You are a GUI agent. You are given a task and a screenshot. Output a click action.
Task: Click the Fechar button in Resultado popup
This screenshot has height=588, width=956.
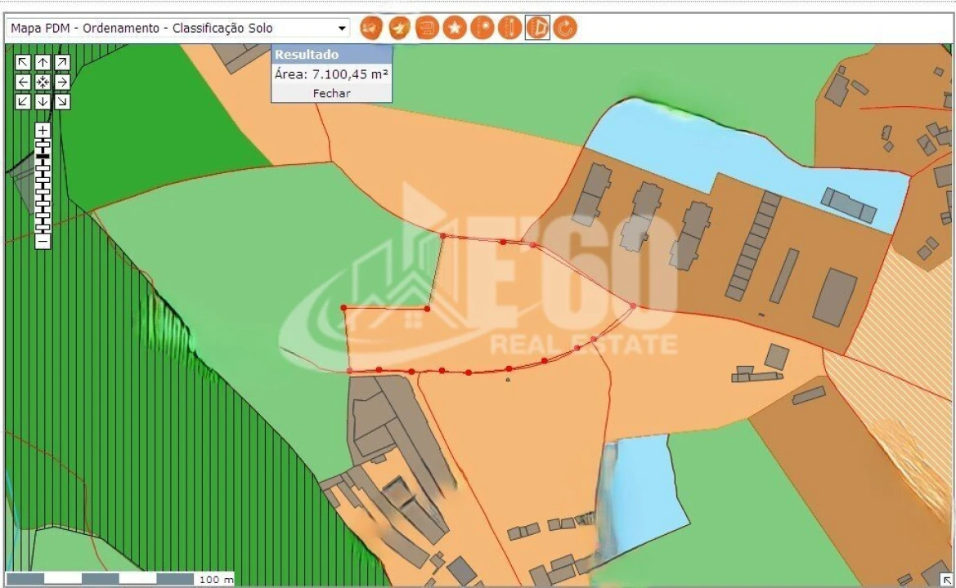331,93
